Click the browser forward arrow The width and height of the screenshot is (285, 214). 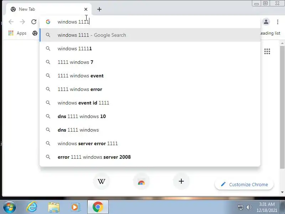(x=22, y=22)
